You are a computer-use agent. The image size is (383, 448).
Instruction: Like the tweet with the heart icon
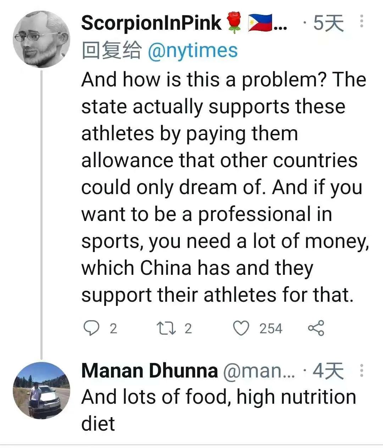[242, 328]
